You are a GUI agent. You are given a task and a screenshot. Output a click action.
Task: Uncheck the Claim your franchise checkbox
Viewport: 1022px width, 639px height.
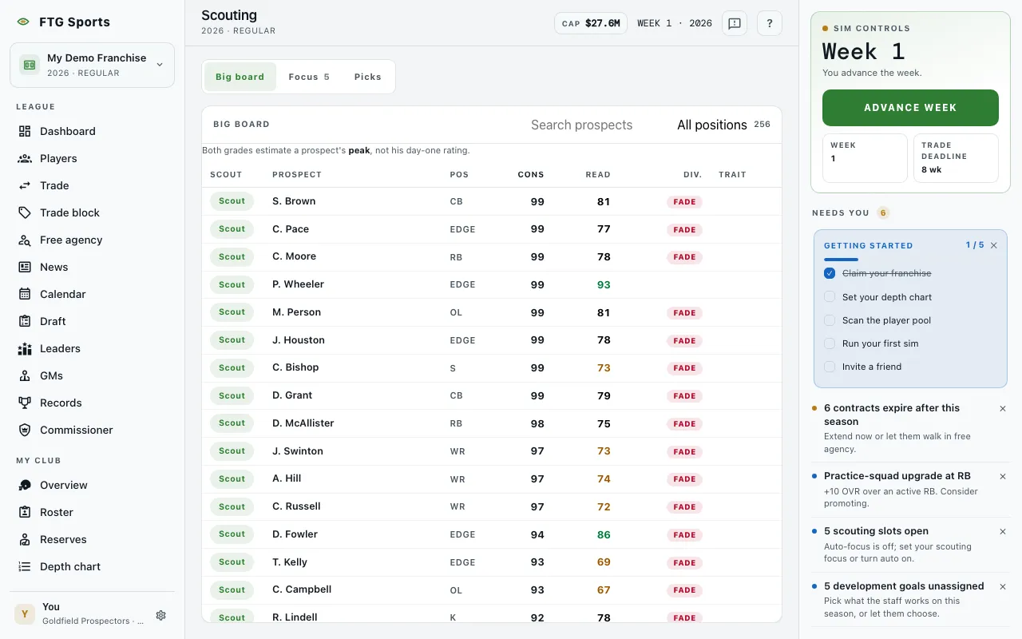tap(830, 273)
